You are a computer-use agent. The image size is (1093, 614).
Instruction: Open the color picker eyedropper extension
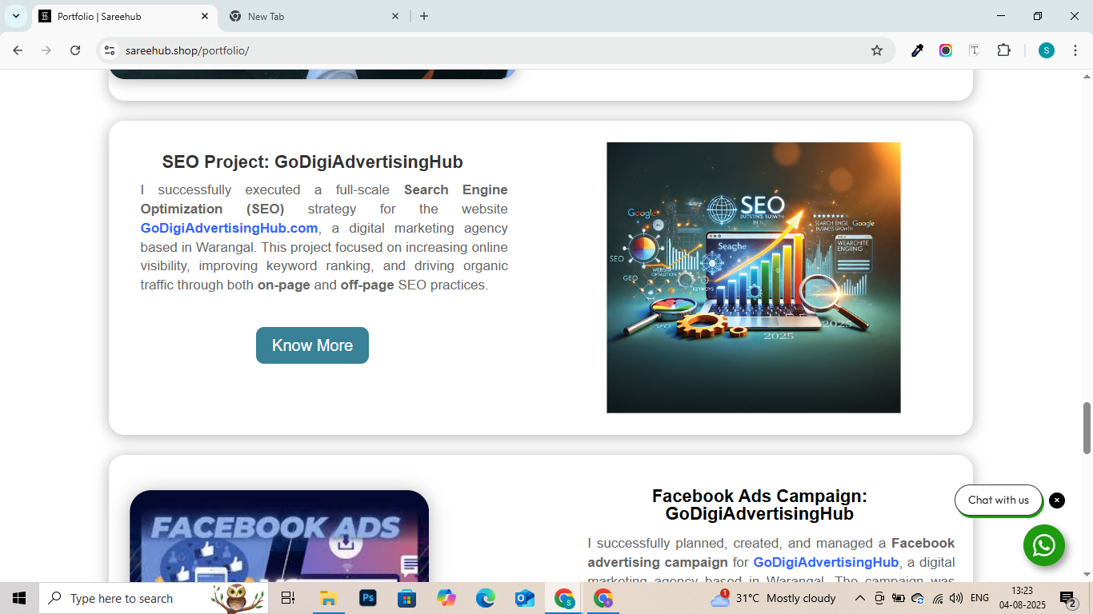coord(917,50)
